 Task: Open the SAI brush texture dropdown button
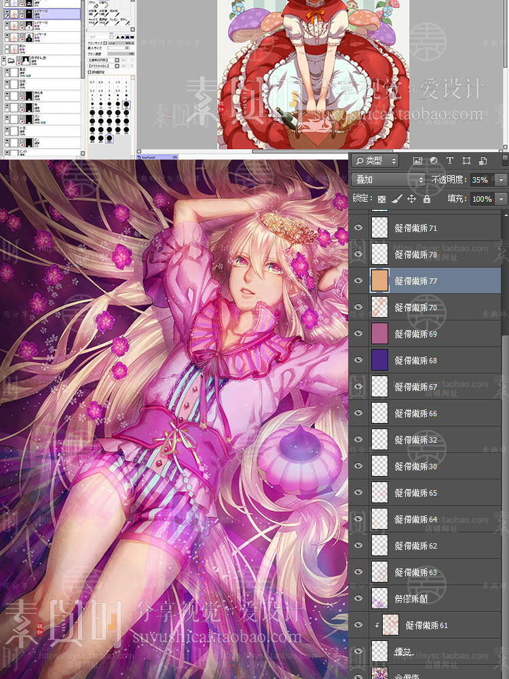117,66
